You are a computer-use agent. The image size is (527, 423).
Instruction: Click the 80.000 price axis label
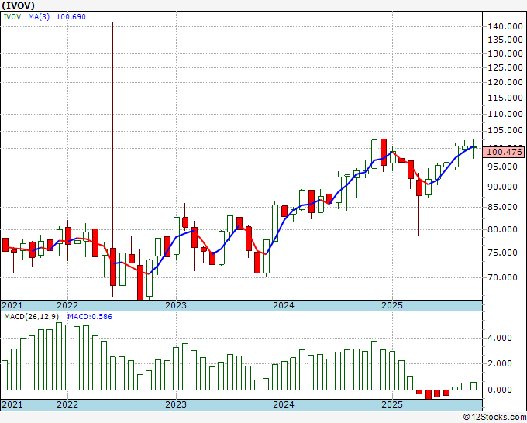(x=502, y=230)
